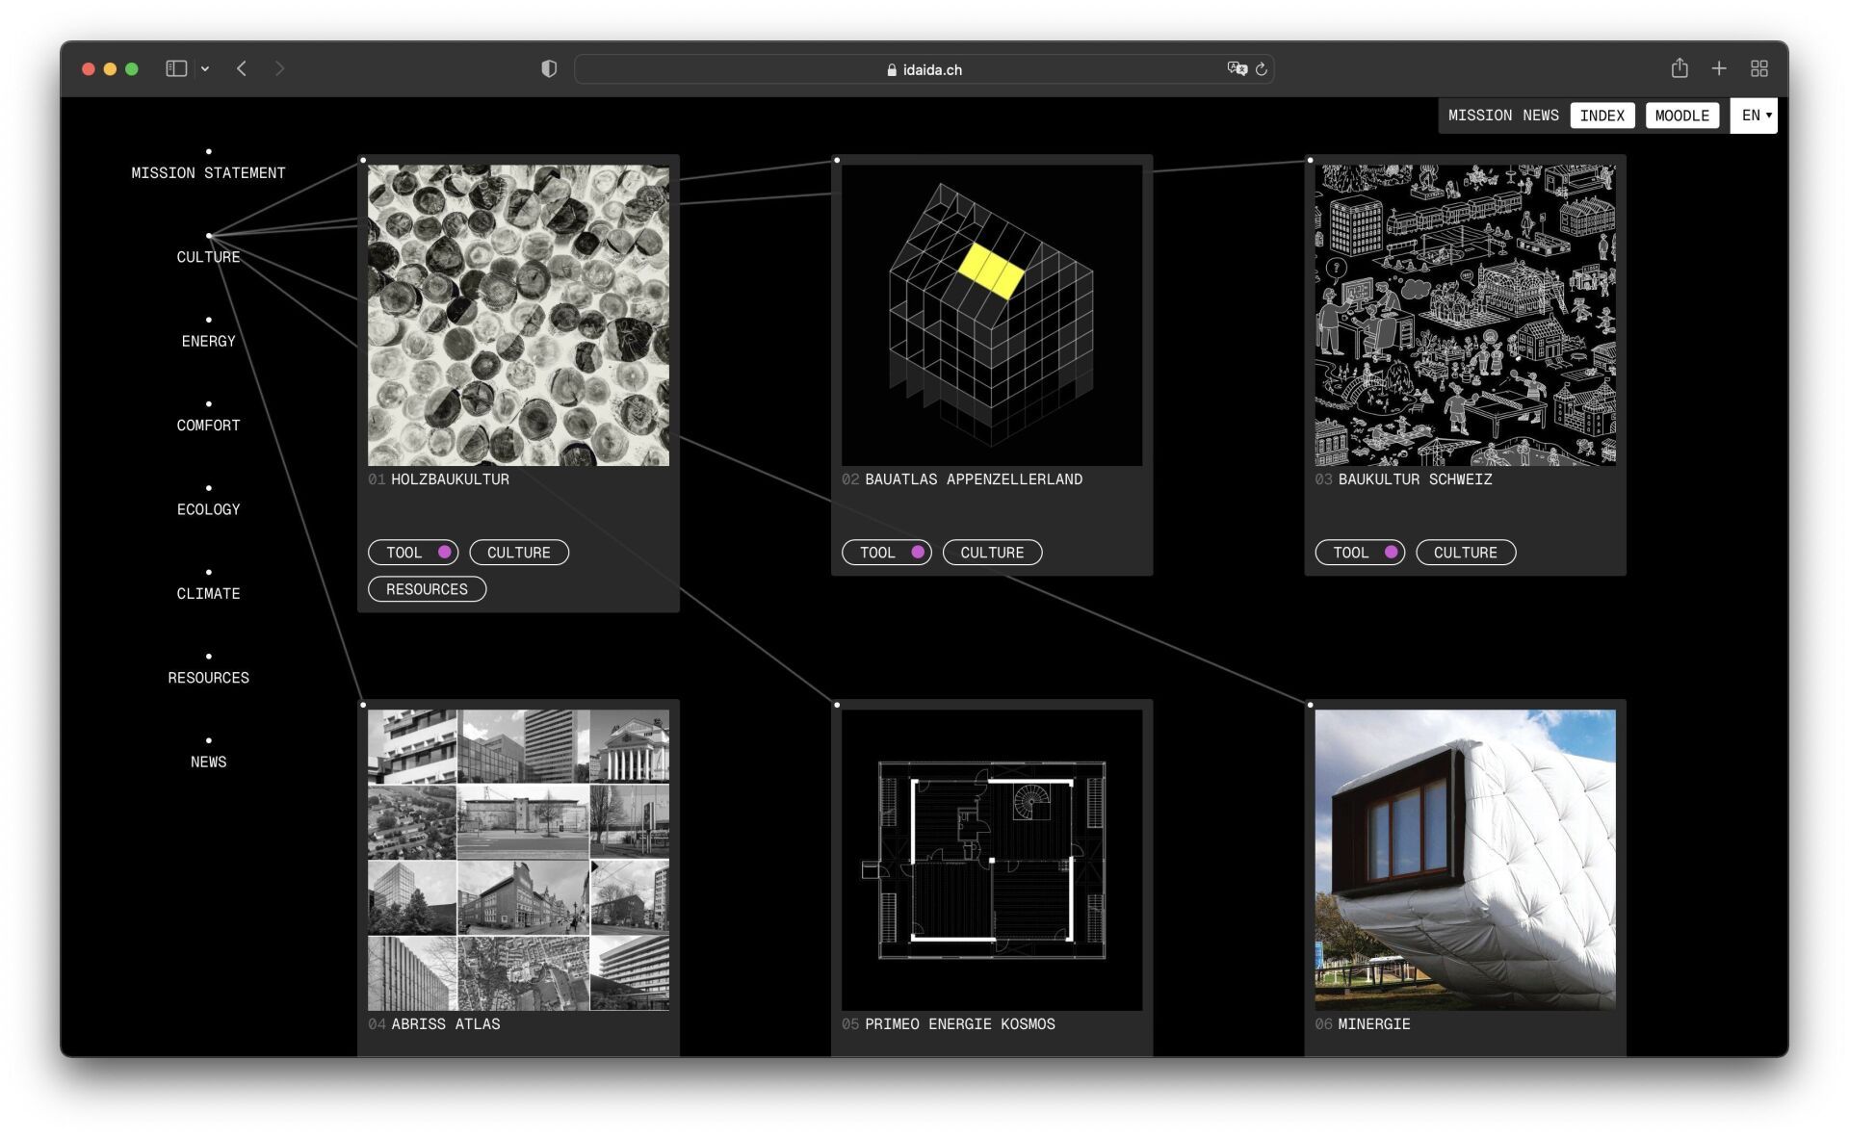Select CULTURE in the left navigation
The height and width of the screenshot is (1137, 1849).
click(x=208, y=257)
